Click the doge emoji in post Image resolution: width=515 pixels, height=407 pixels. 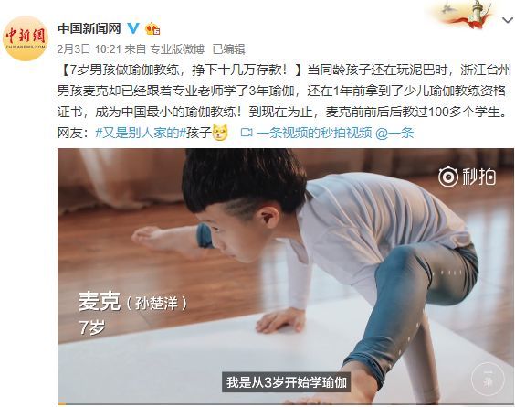[x=220, y=133]
